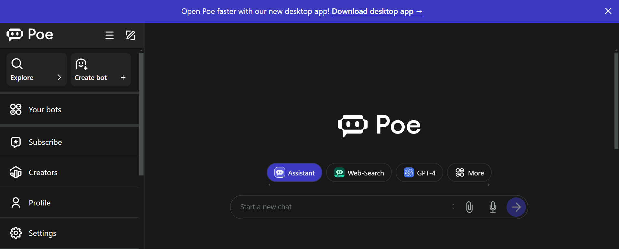The height and width of the screenshot is (249, 619).
Task: Open More bots chip
Action: [469, 173]
